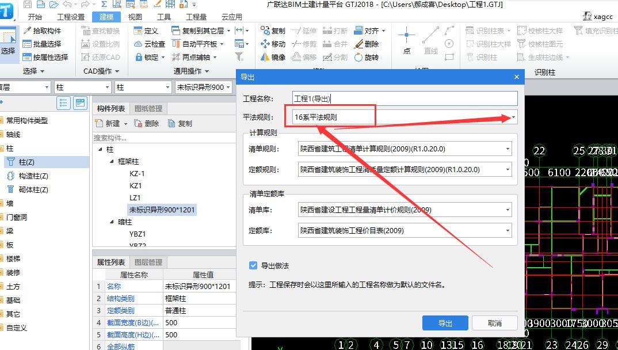618x350 pixels.
Task: Open the 清单规则 dropdown
Action: 508,149
